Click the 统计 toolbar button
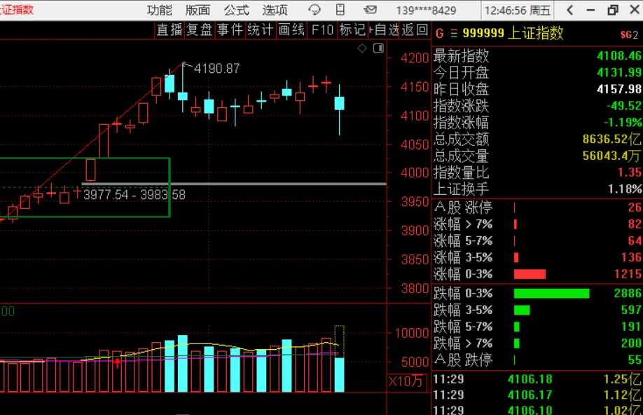The image size is (643, 415). pyautogui.click(x=261, y=29)
